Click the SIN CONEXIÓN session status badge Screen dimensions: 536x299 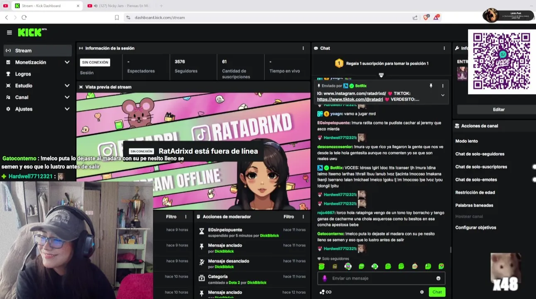tap(95, 62)
